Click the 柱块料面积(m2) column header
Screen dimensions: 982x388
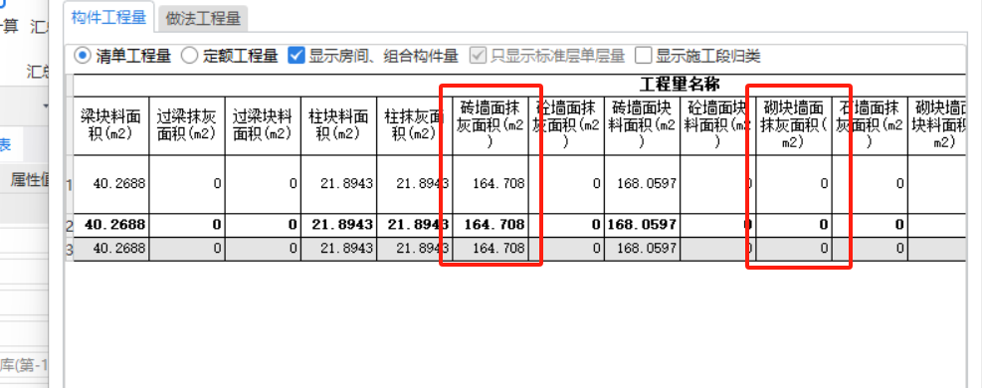338,125
